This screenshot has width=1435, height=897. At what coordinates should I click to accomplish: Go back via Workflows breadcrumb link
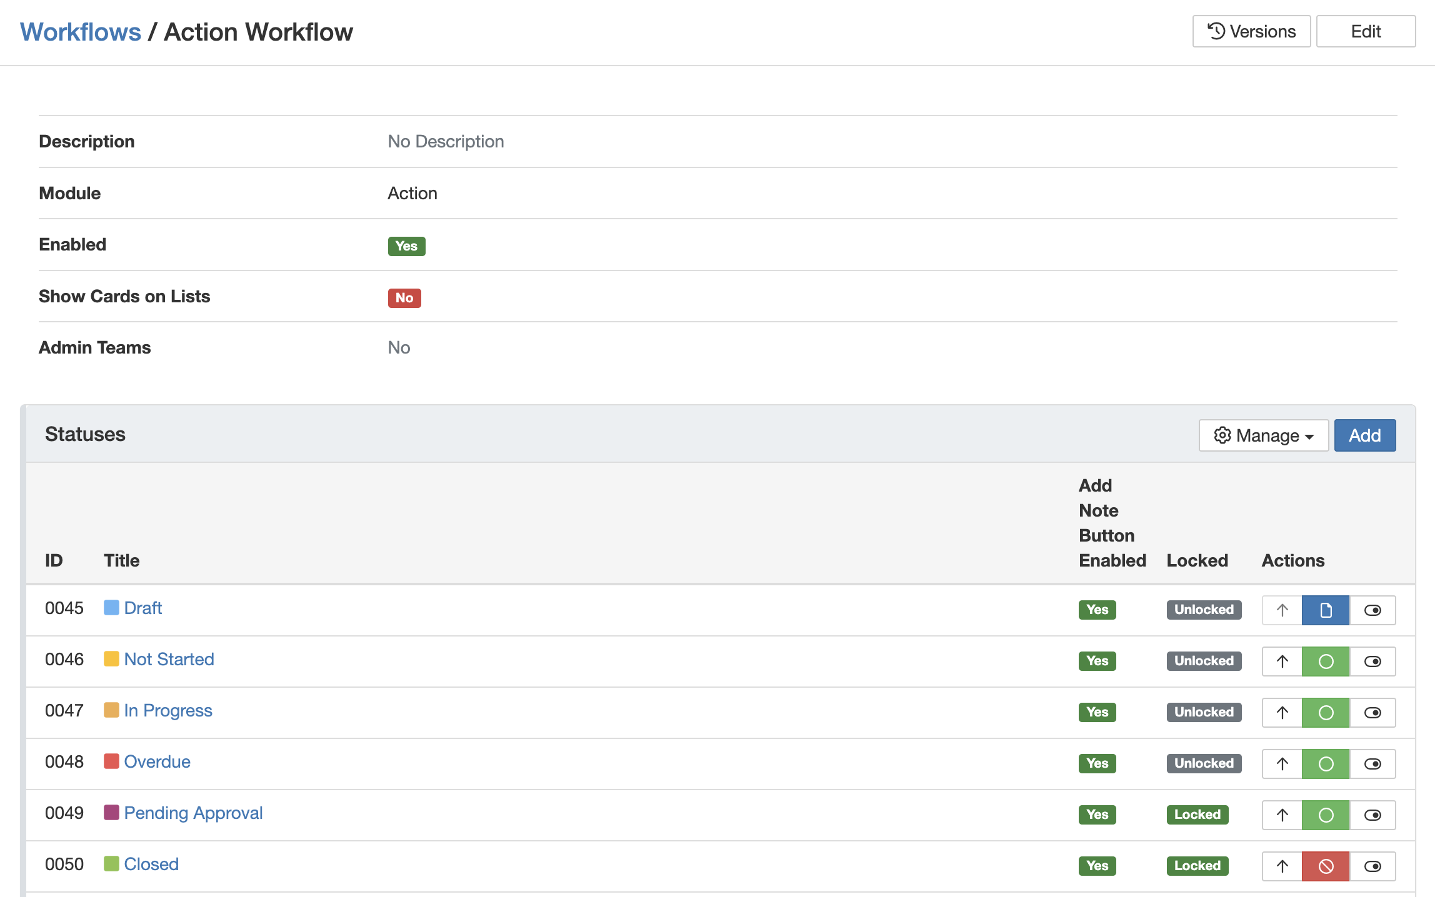click(x=81, y=32)
